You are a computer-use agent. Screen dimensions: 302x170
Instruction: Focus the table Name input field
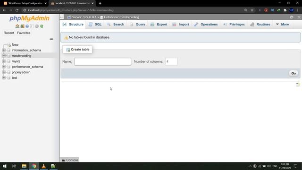pyautogui.click(x=103, y=62)
